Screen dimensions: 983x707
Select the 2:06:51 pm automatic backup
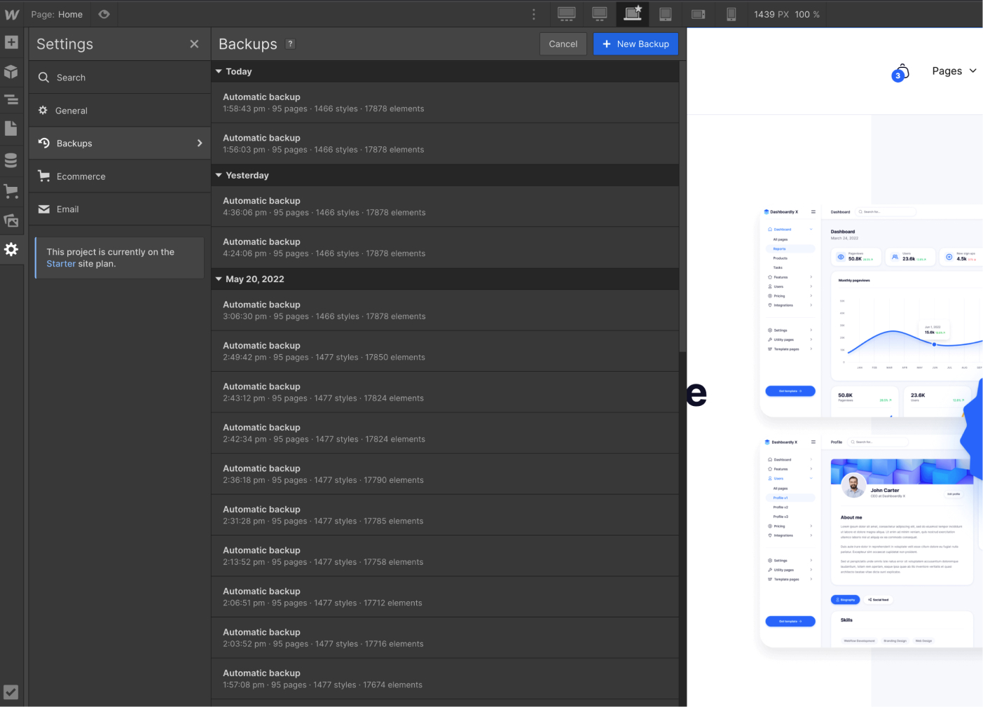pos(445,597)
